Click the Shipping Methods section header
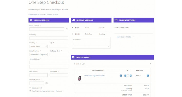 (x=91, y=20)
